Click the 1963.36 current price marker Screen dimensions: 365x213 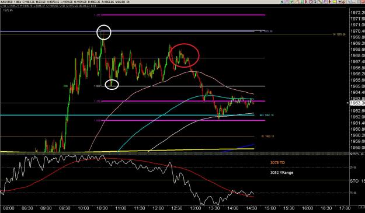(x=357, y=103)
